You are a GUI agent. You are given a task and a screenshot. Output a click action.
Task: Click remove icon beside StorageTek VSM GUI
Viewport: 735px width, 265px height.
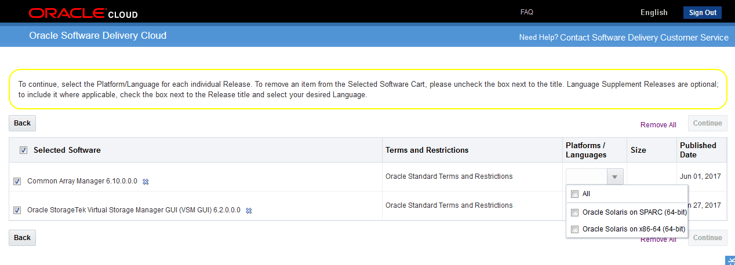(249, 211)
